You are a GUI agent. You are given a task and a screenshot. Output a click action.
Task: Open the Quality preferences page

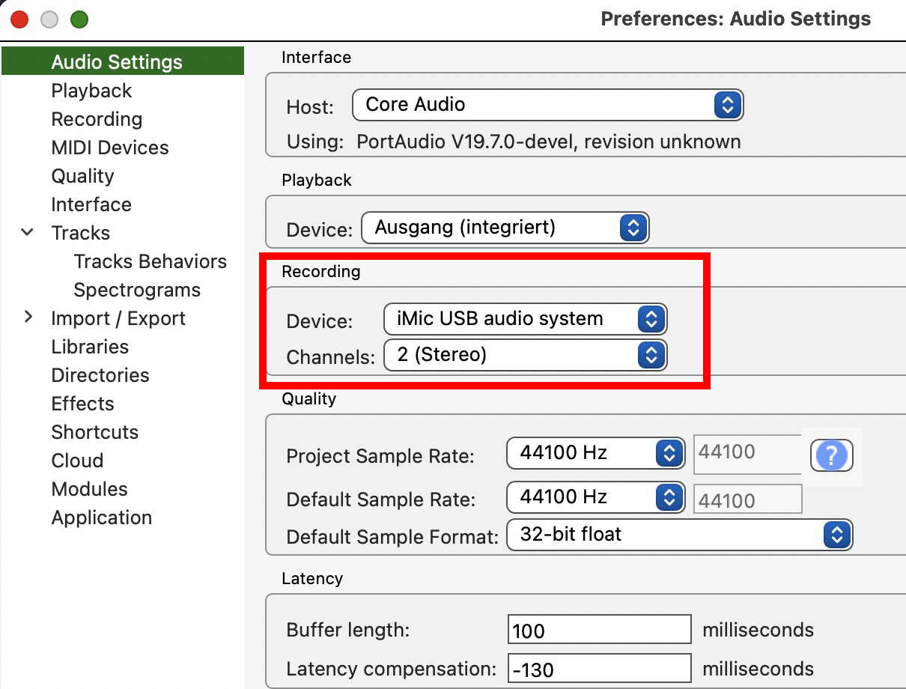[82, 176]
